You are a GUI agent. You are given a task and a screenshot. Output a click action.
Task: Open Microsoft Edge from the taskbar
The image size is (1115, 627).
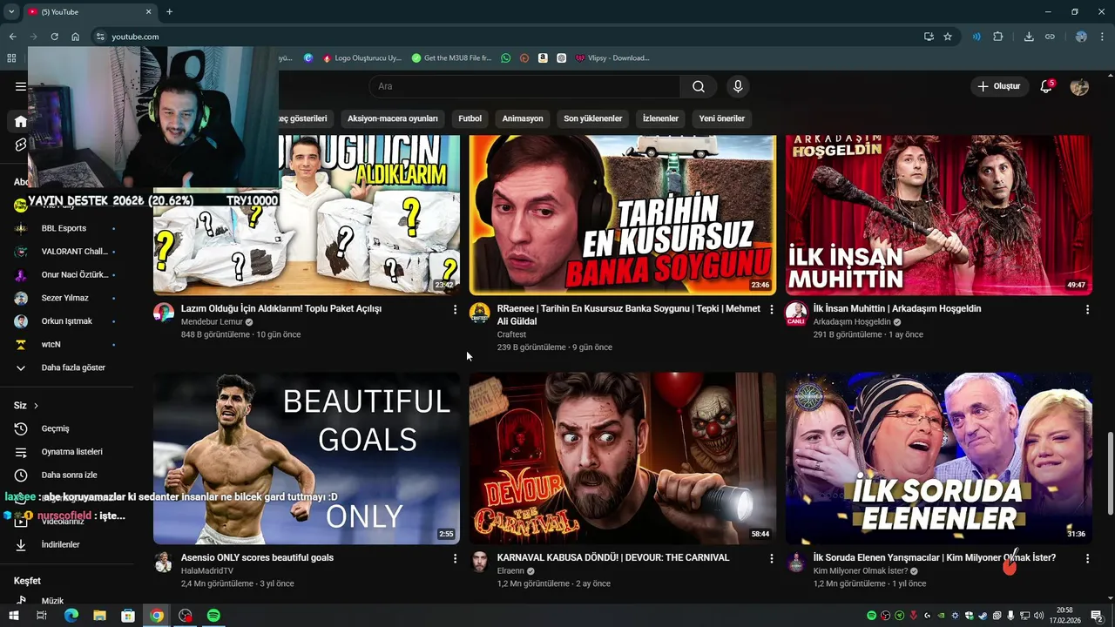(71, 616)
